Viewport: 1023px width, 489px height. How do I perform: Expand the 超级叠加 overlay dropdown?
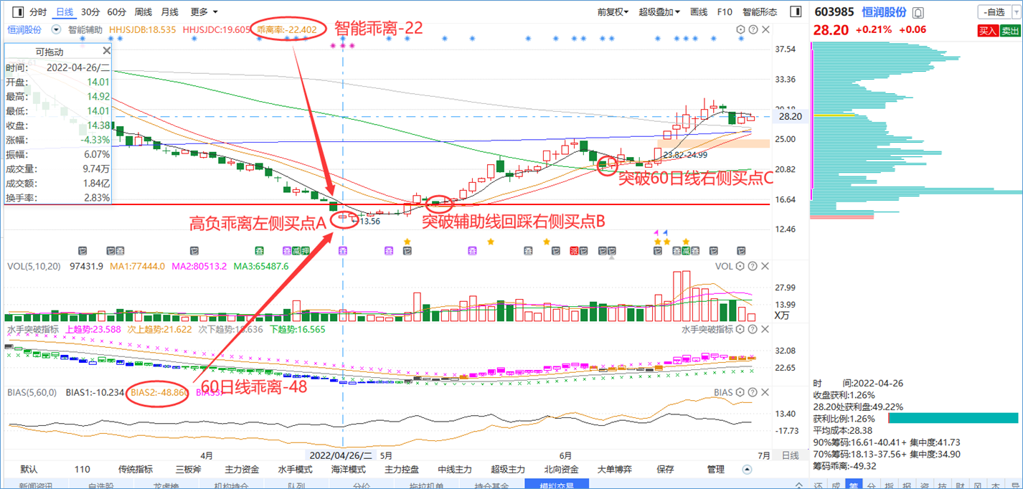[659, 12]
